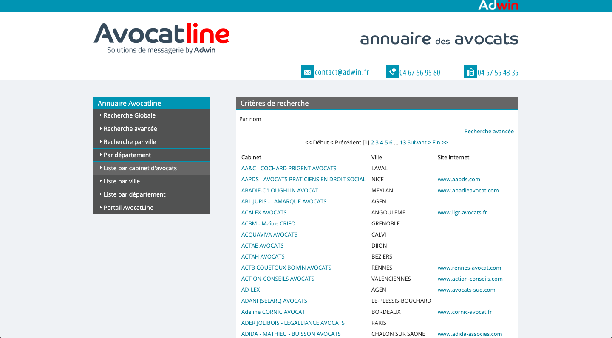
Task: Click the envelope email icon
Action: [307, 72]
